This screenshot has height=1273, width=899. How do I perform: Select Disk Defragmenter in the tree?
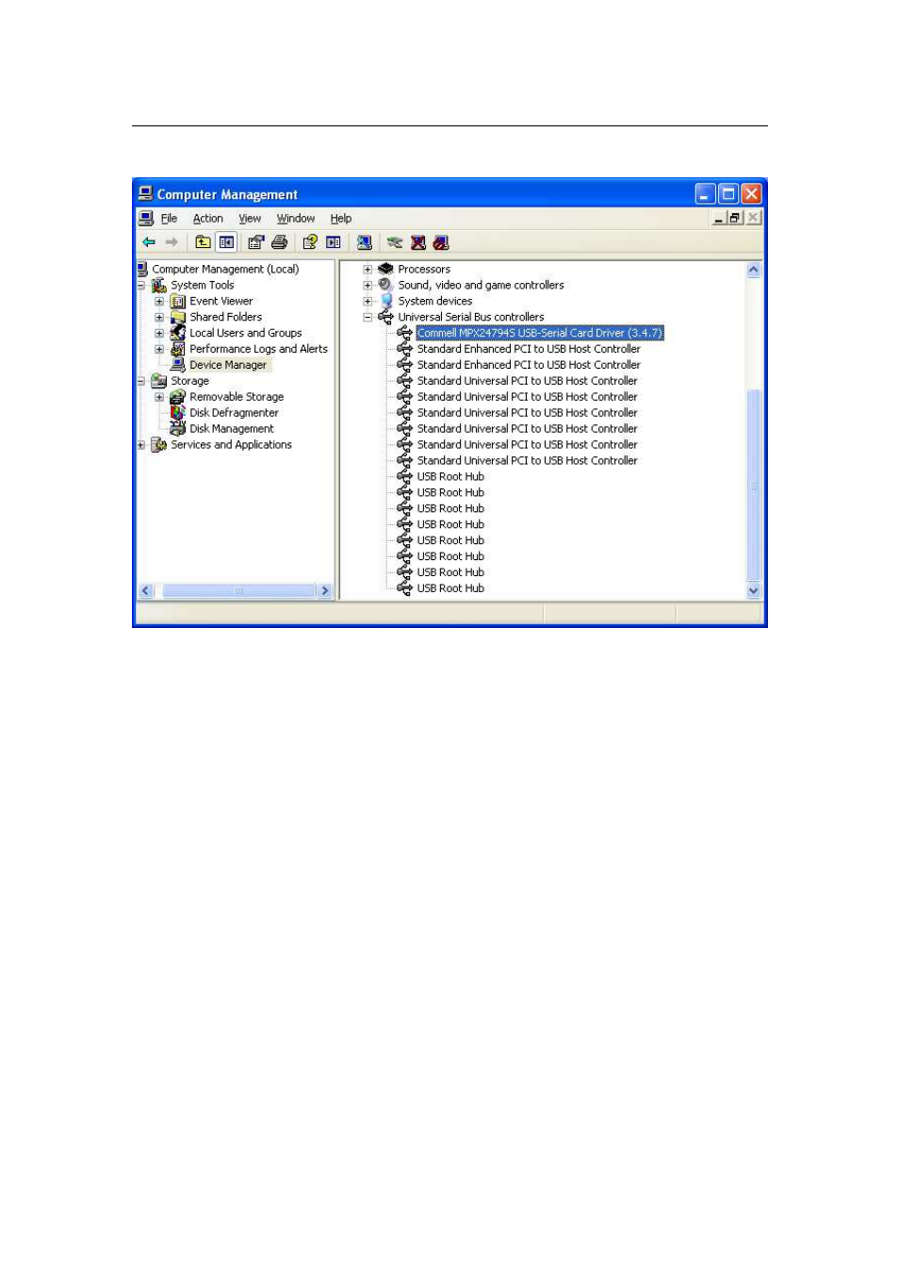(x=234, y=413)
